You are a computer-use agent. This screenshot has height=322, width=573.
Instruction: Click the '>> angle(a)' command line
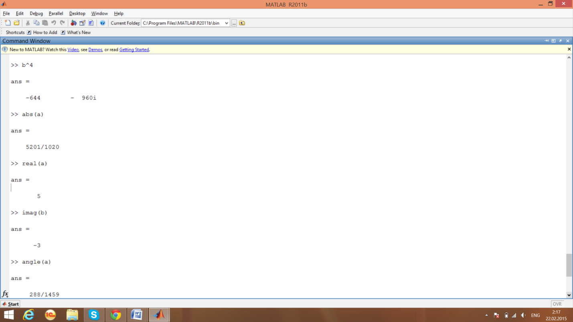(31, 262)
